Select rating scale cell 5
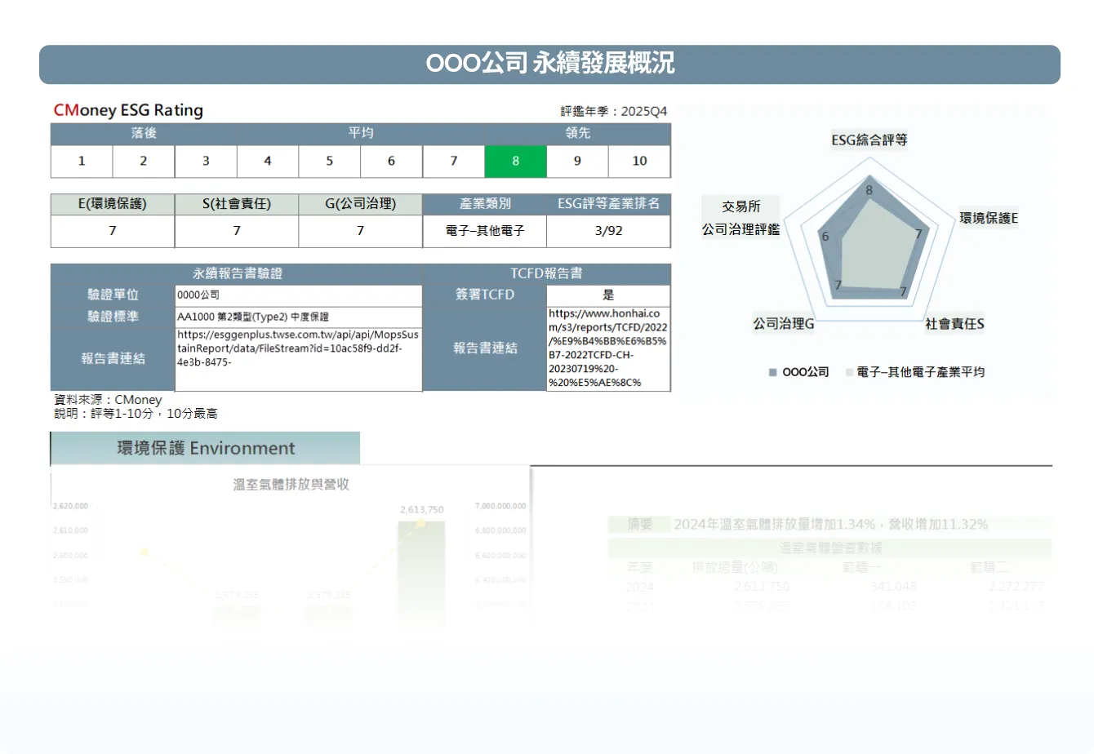 pyautogui.click(x=330, y=161)
